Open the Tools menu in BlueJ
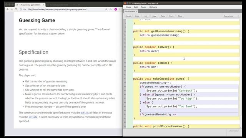Viewport: 246px width, 138px height. click(x=143, y=7)
